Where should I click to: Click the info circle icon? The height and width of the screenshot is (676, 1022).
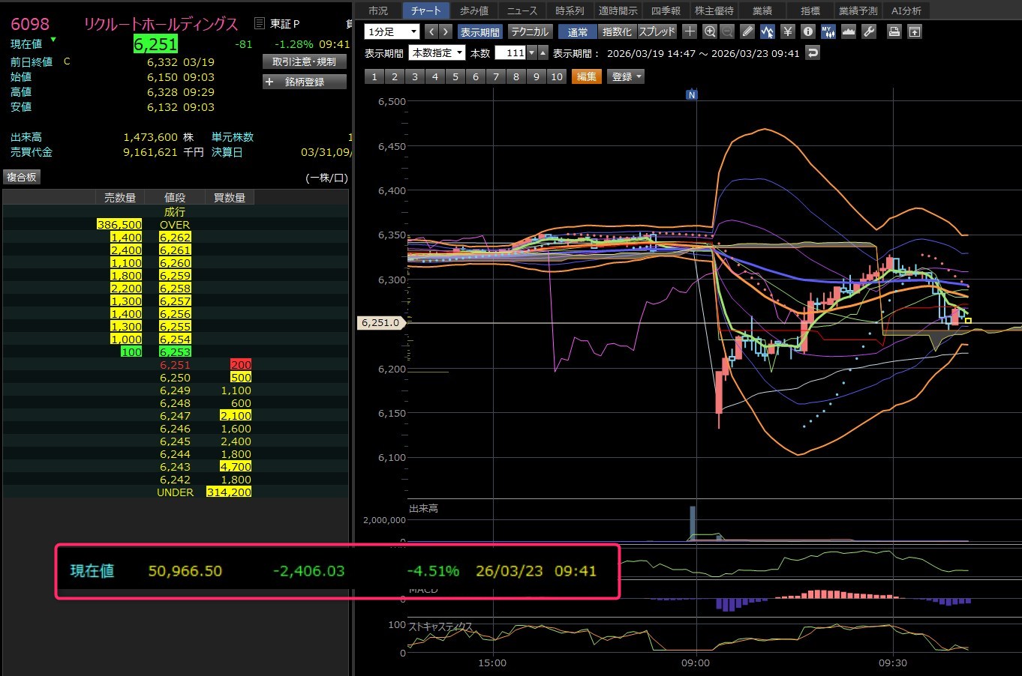807,31
